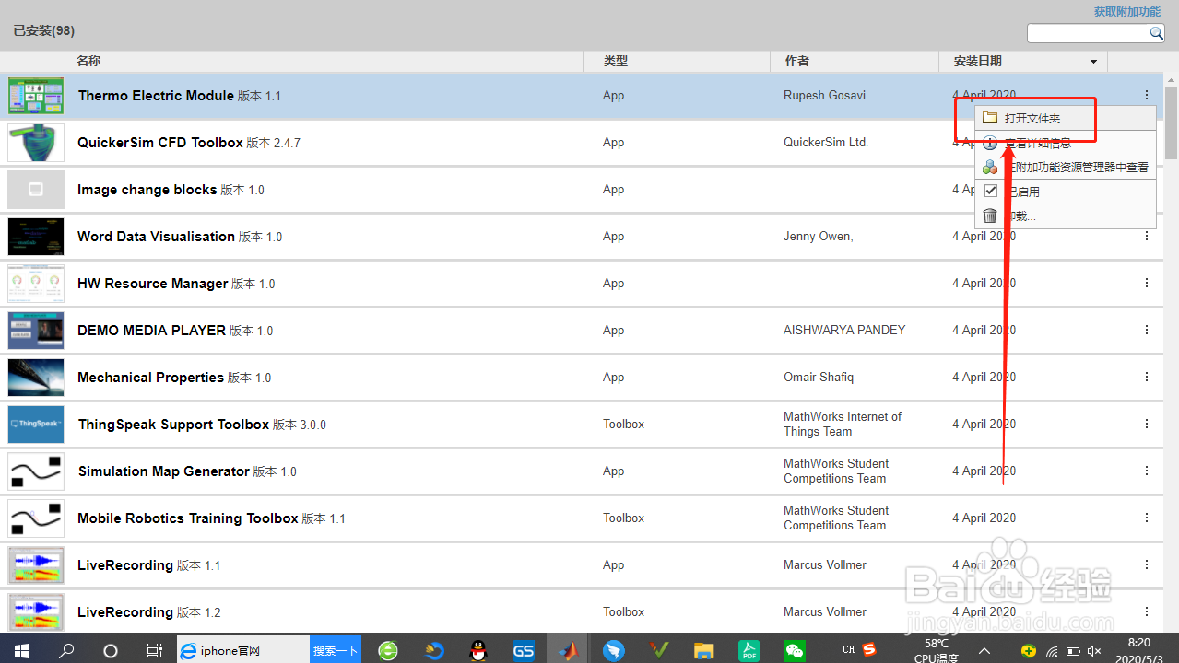Open WeChat from the taskbar
This screenshot has height=663, width=1179.
[794, 650]
